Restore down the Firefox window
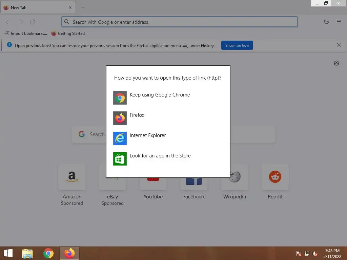Image resolution: width=347 pixels, height=260 pixels. pos(326,3)
